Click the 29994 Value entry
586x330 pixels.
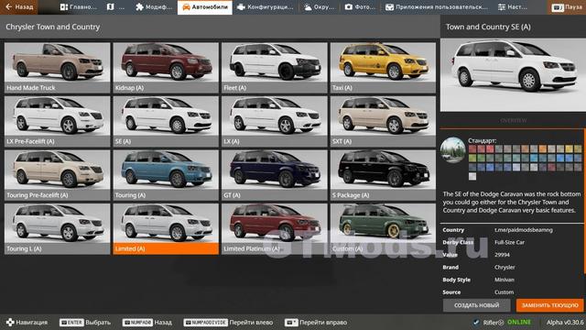(502, 255)
